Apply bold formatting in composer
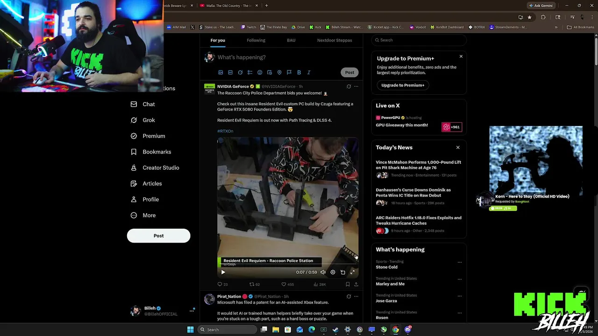The width and height of the screenshot is (598, 336). 299,72
